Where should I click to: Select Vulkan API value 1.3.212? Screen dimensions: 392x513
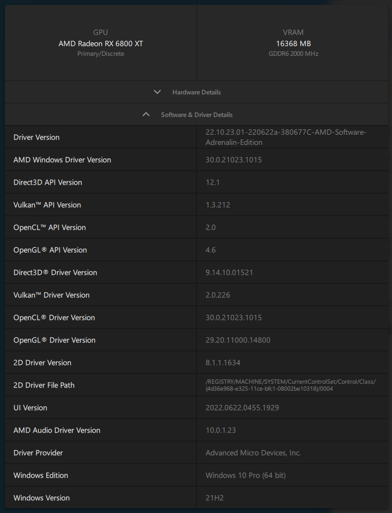[218, 205]
